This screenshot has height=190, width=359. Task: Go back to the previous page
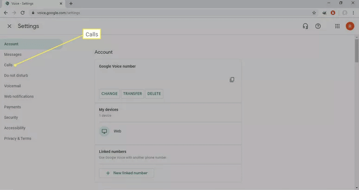pos(6,13)
